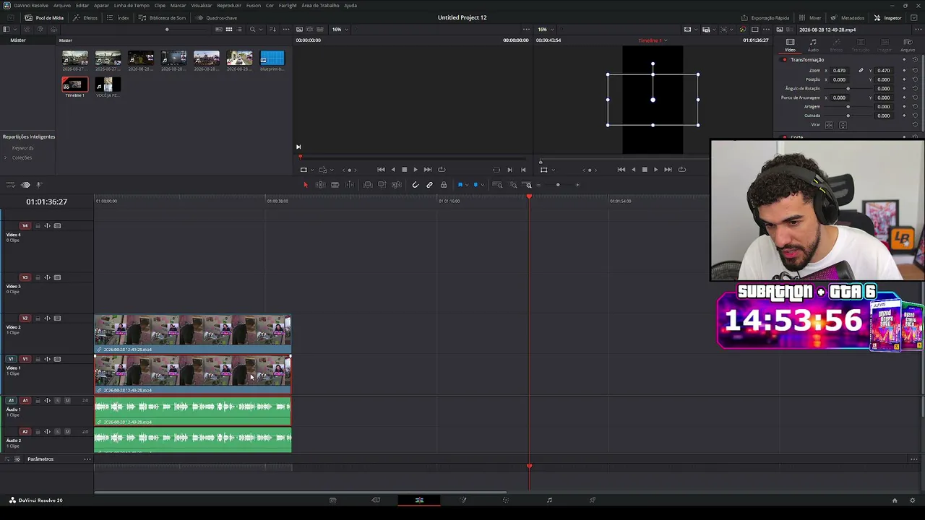The image size is (925, 520).
Task: Show the Quadros-chave panel
Action: (217, 18)
